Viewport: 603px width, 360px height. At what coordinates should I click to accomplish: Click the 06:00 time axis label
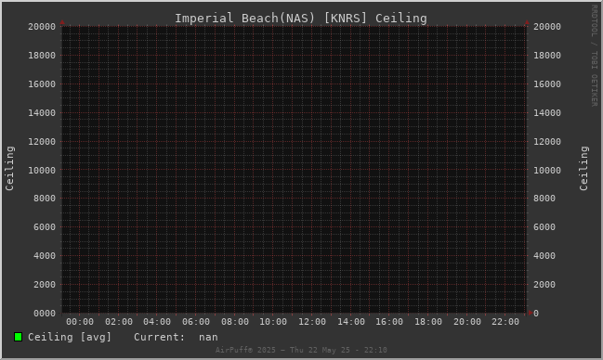tap(196, 322)
